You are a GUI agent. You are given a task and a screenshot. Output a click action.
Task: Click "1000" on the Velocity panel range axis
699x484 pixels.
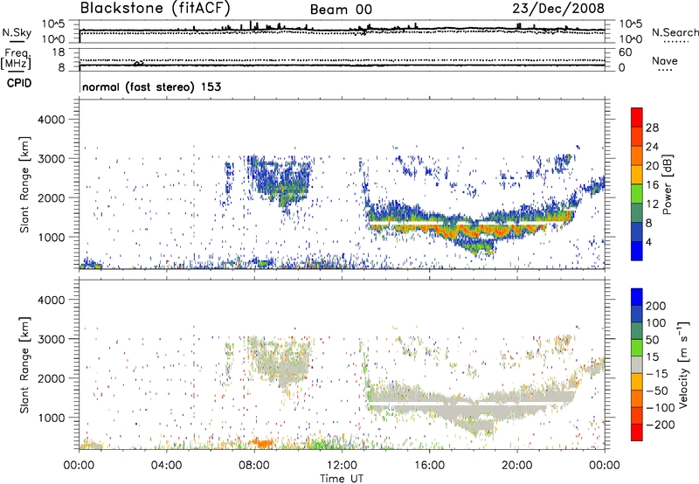[52, 418]
